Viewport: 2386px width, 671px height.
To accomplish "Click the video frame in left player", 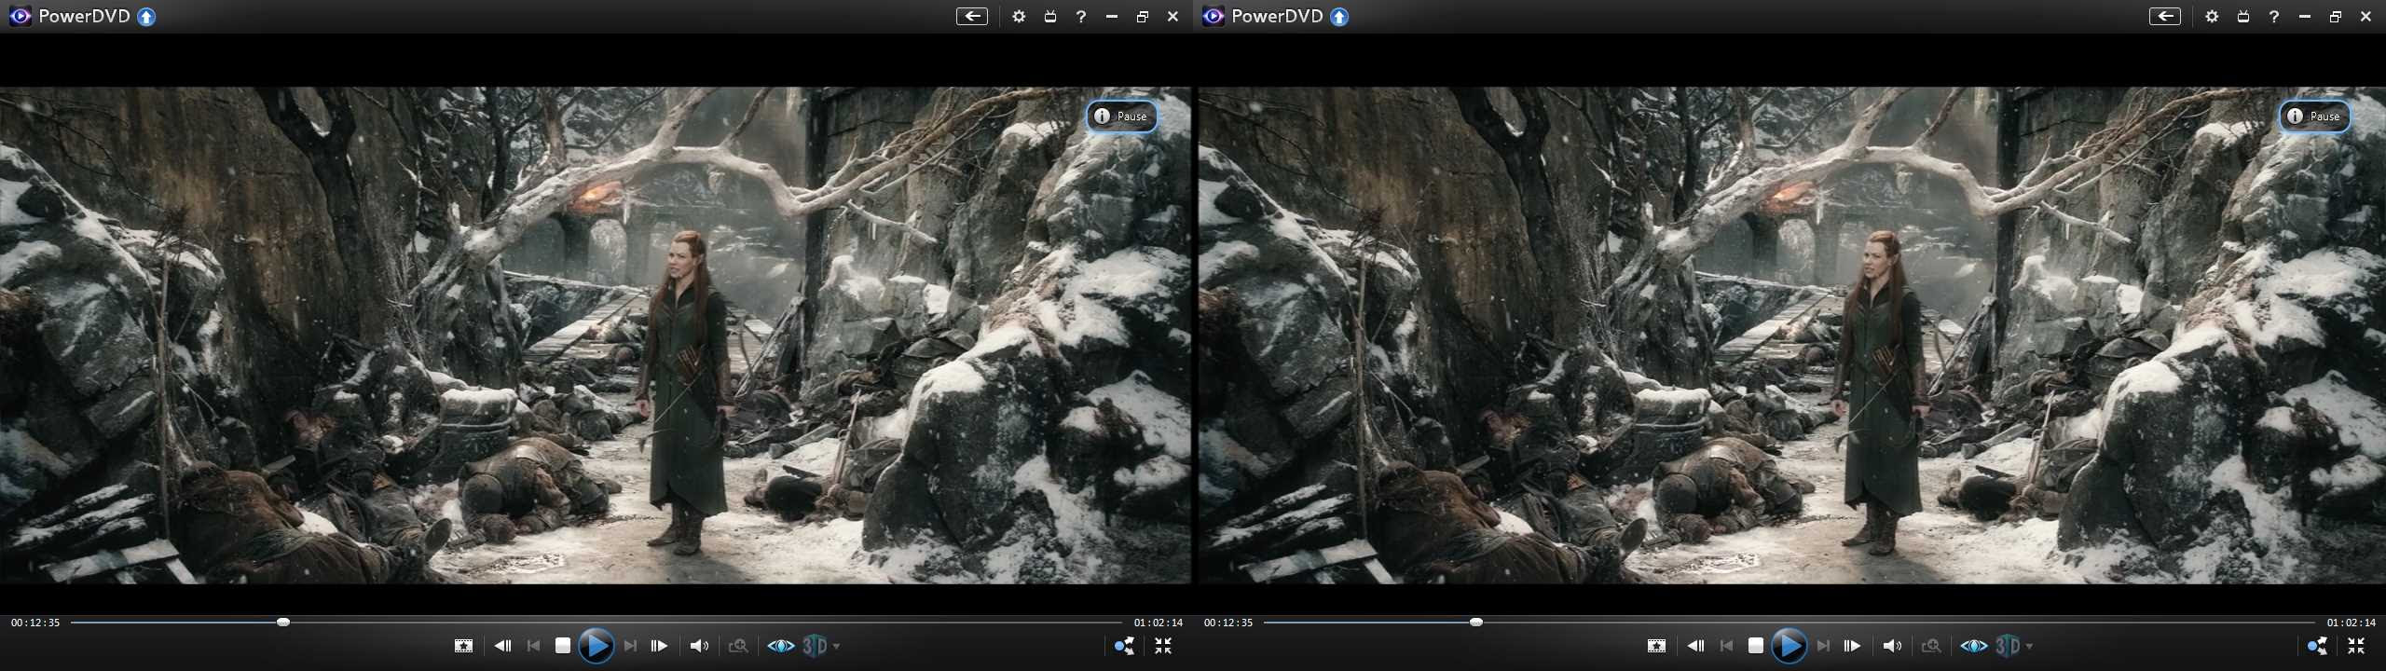I will pos(596,335).
